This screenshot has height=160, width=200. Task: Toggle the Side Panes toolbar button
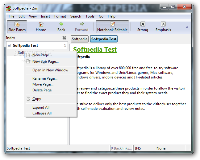click(17, 27)
